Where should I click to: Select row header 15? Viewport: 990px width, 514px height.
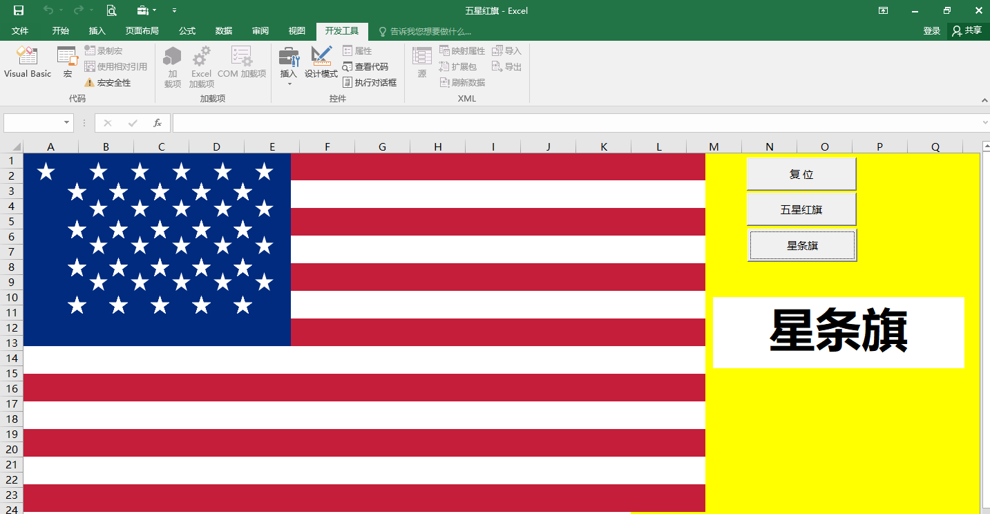tap(11, 373)
